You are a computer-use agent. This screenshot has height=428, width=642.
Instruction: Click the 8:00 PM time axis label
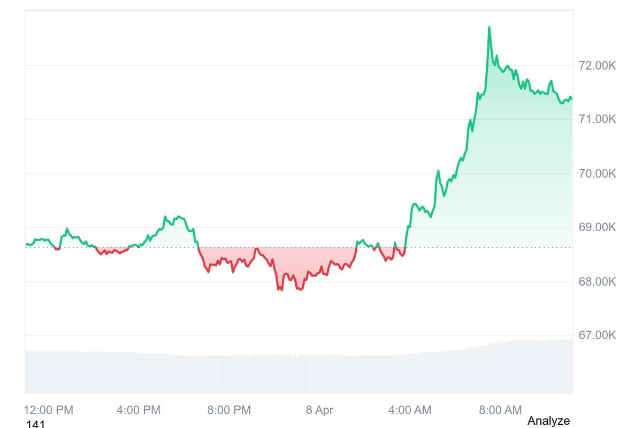[228, 410]
